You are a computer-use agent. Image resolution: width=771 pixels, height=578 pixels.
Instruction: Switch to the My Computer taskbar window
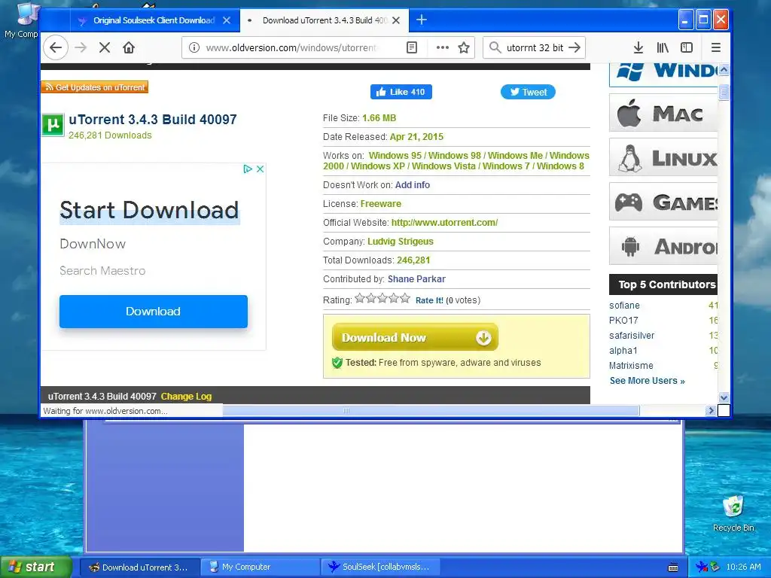pyautogui.click(x=261, y=567)
